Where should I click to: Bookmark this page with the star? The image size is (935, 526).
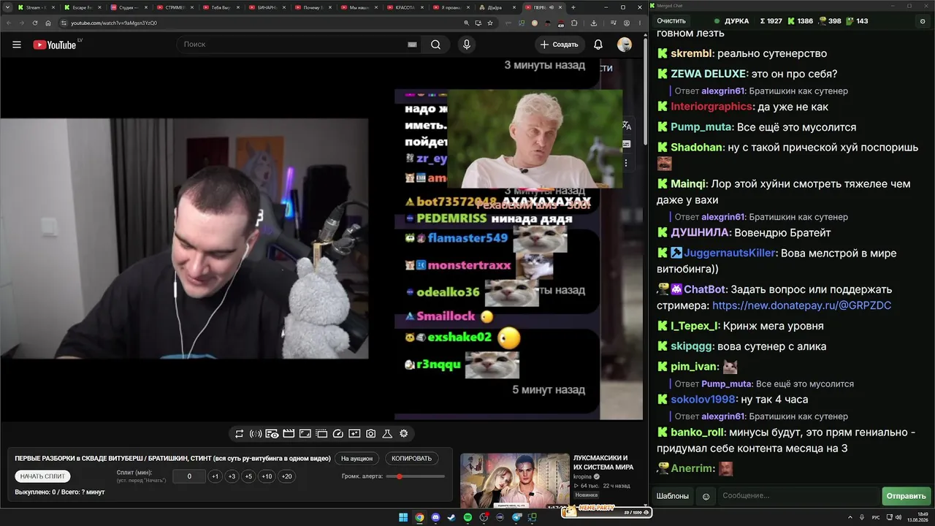[x=490, y=23]
